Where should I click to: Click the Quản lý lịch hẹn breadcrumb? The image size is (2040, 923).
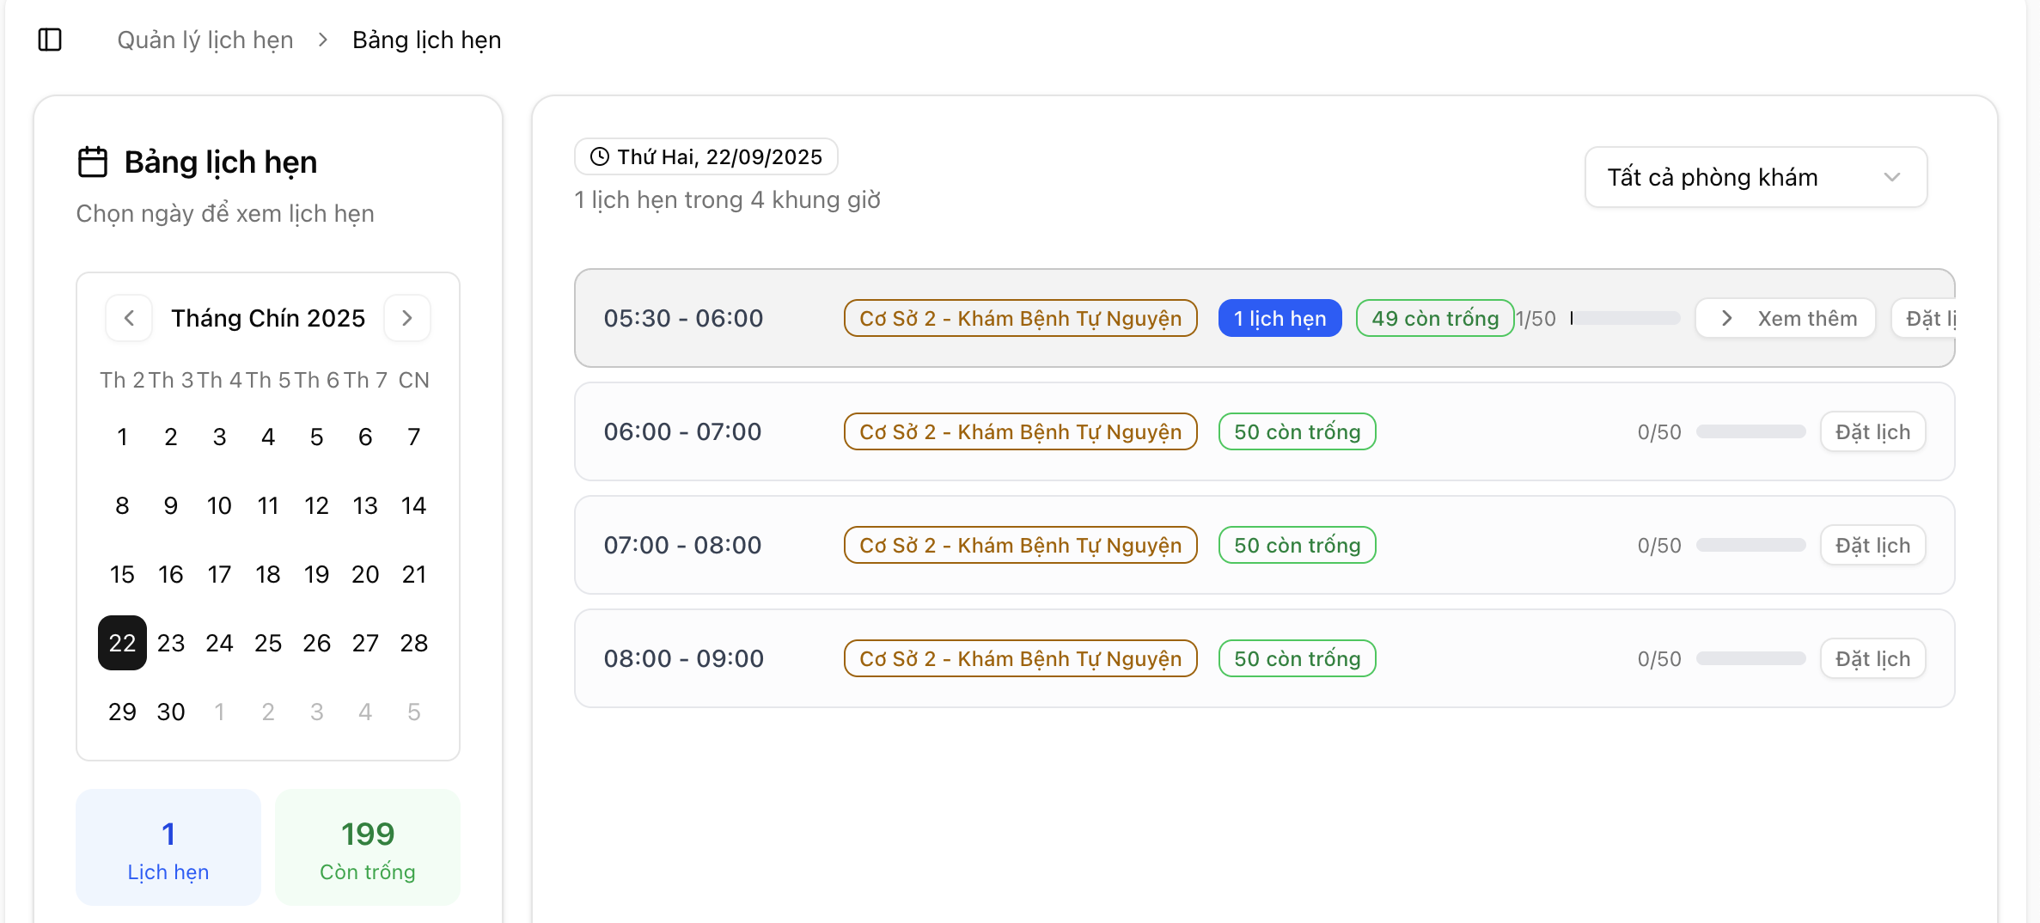click(x=205, y=40)
